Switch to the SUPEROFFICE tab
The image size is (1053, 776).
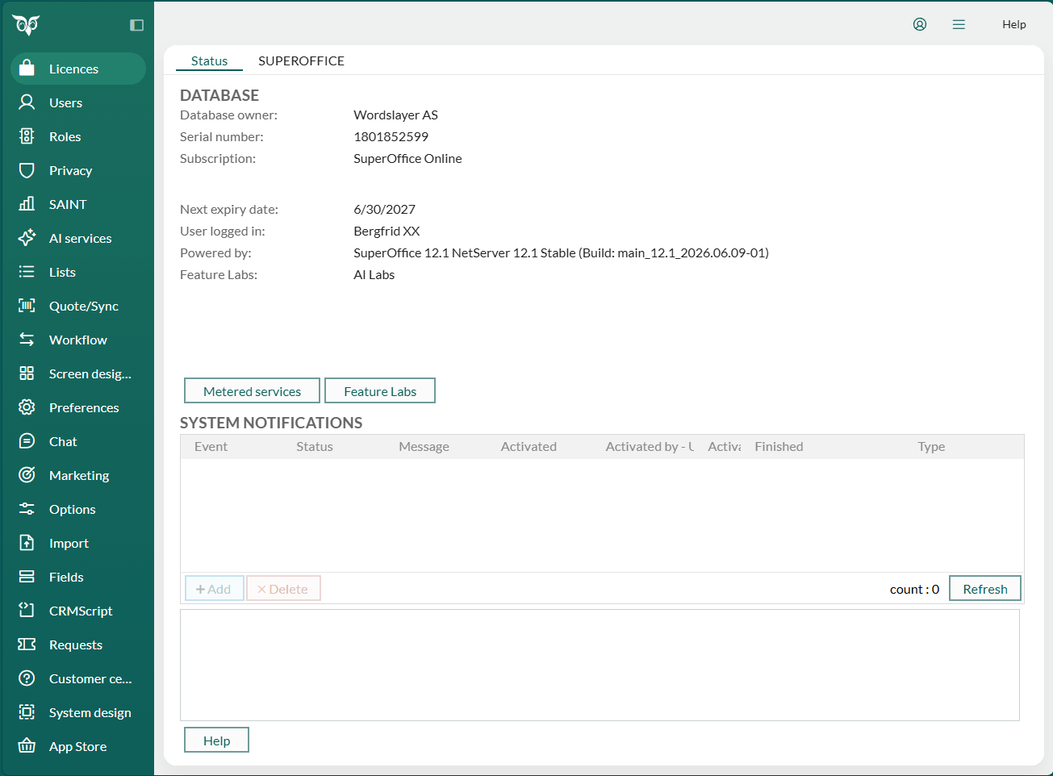tap(301, 60)
